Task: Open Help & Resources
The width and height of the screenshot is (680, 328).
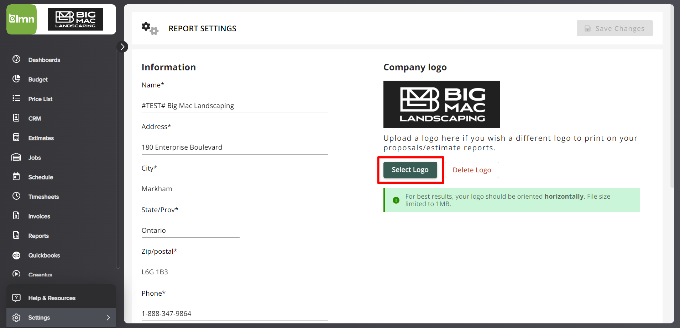Action: pos(52,298)
